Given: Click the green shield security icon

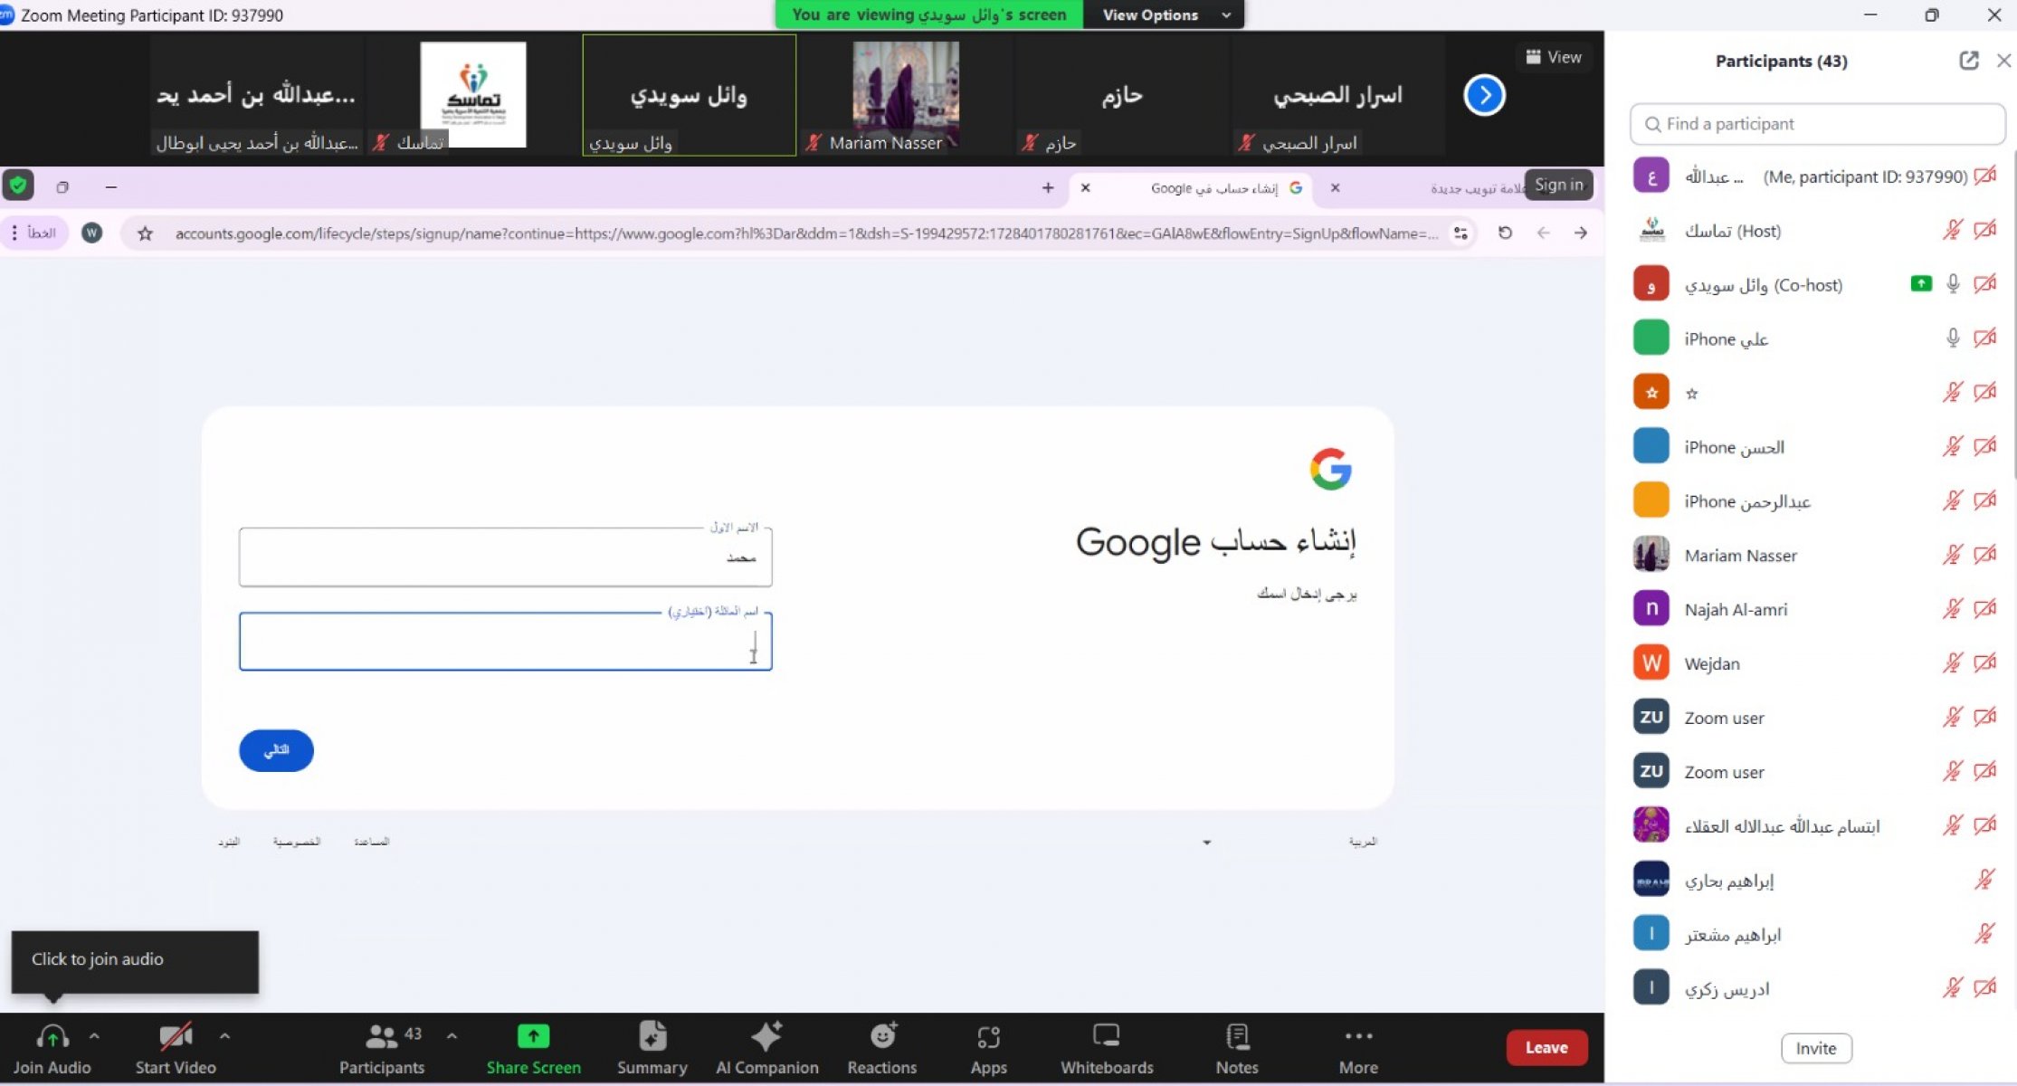Looking at the screenshot, I should tap(17, 186).
